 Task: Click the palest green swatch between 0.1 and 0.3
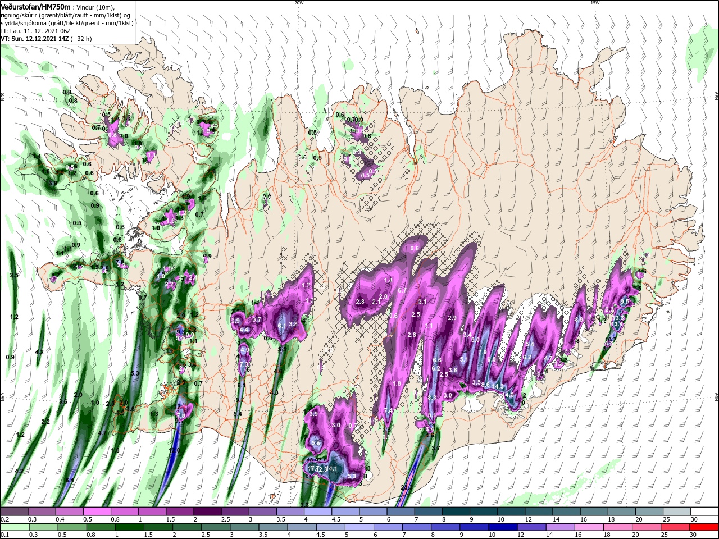point(15,527)
